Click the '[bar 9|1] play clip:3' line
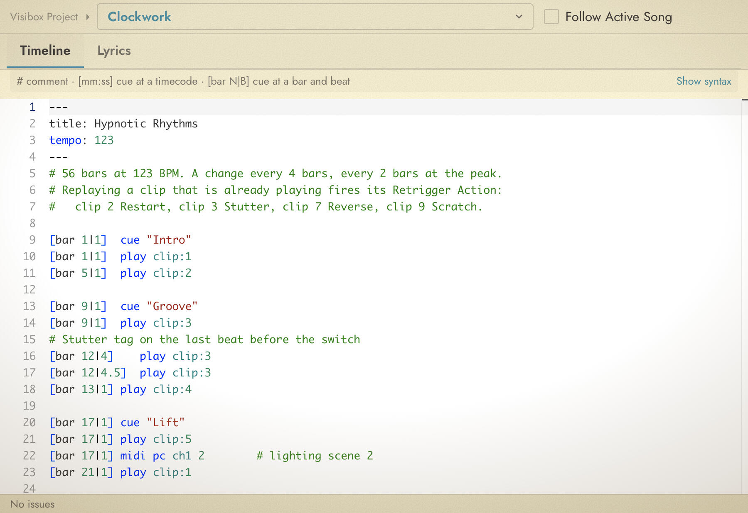Screen dimensions: 748x513 (121, 323)
